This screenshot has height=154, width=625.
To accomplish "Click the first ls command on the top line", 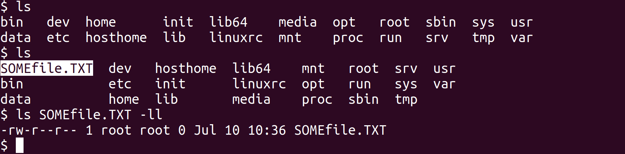I will click(x=23, y=7).
